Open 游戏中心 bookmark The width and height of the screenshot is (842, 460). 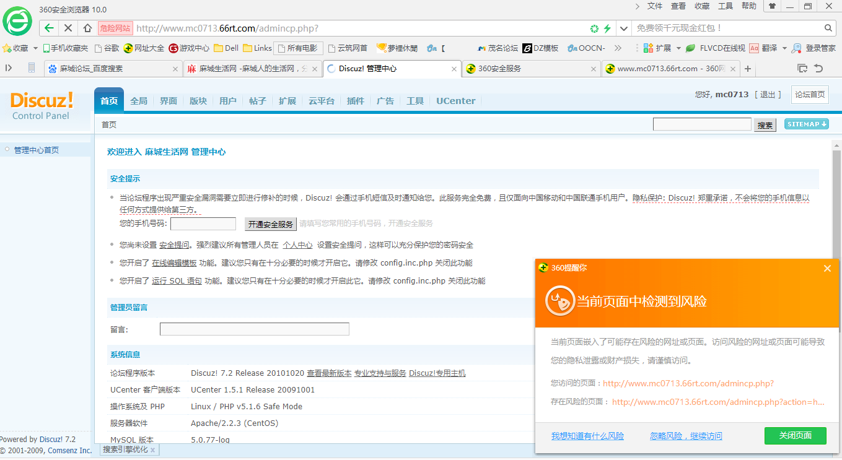[189, 48]
